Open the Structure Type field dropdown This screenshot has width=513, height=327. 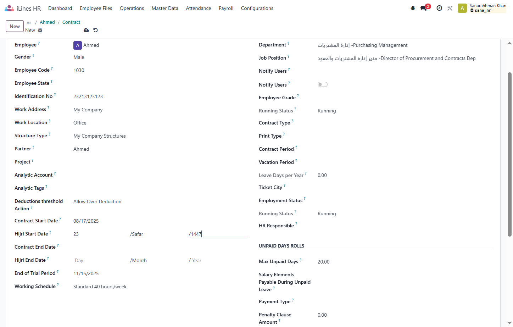pyautogui.click(x=160, y=136)
